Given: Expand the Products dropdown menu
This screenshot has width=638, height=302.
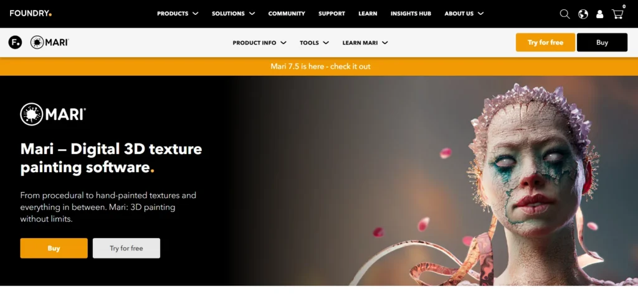Looking at the screenshot, I should click(178, 14).
